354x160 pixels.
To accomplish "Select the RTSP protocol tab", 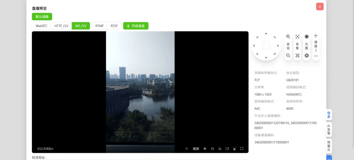I will click(114, 26).
